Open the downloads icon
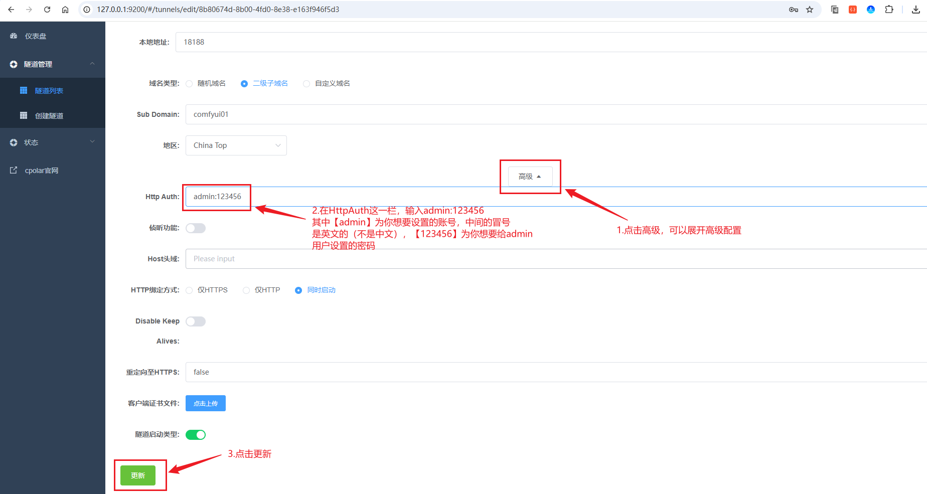Image resolution: width=927 pixels, height=494 pixels. tap(916, 10)
